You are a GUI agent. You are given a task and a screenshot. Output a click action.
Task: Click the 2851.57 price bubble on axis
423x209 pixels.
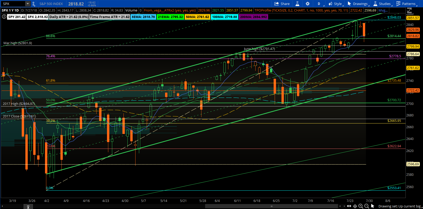pos(413,18)
